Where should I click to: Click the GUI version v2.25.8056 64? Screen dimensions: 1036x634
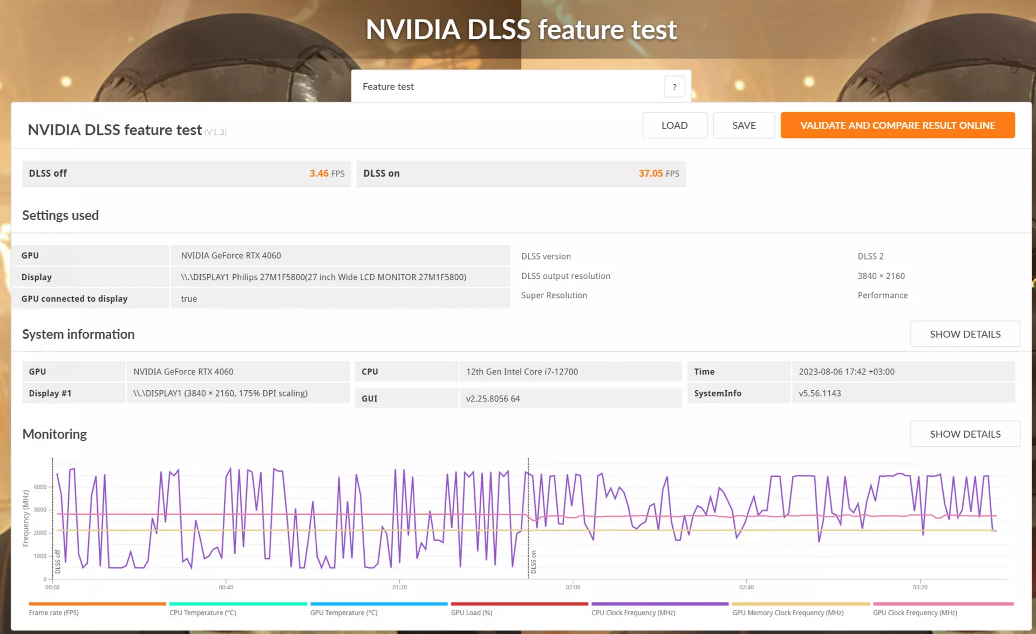493,398
